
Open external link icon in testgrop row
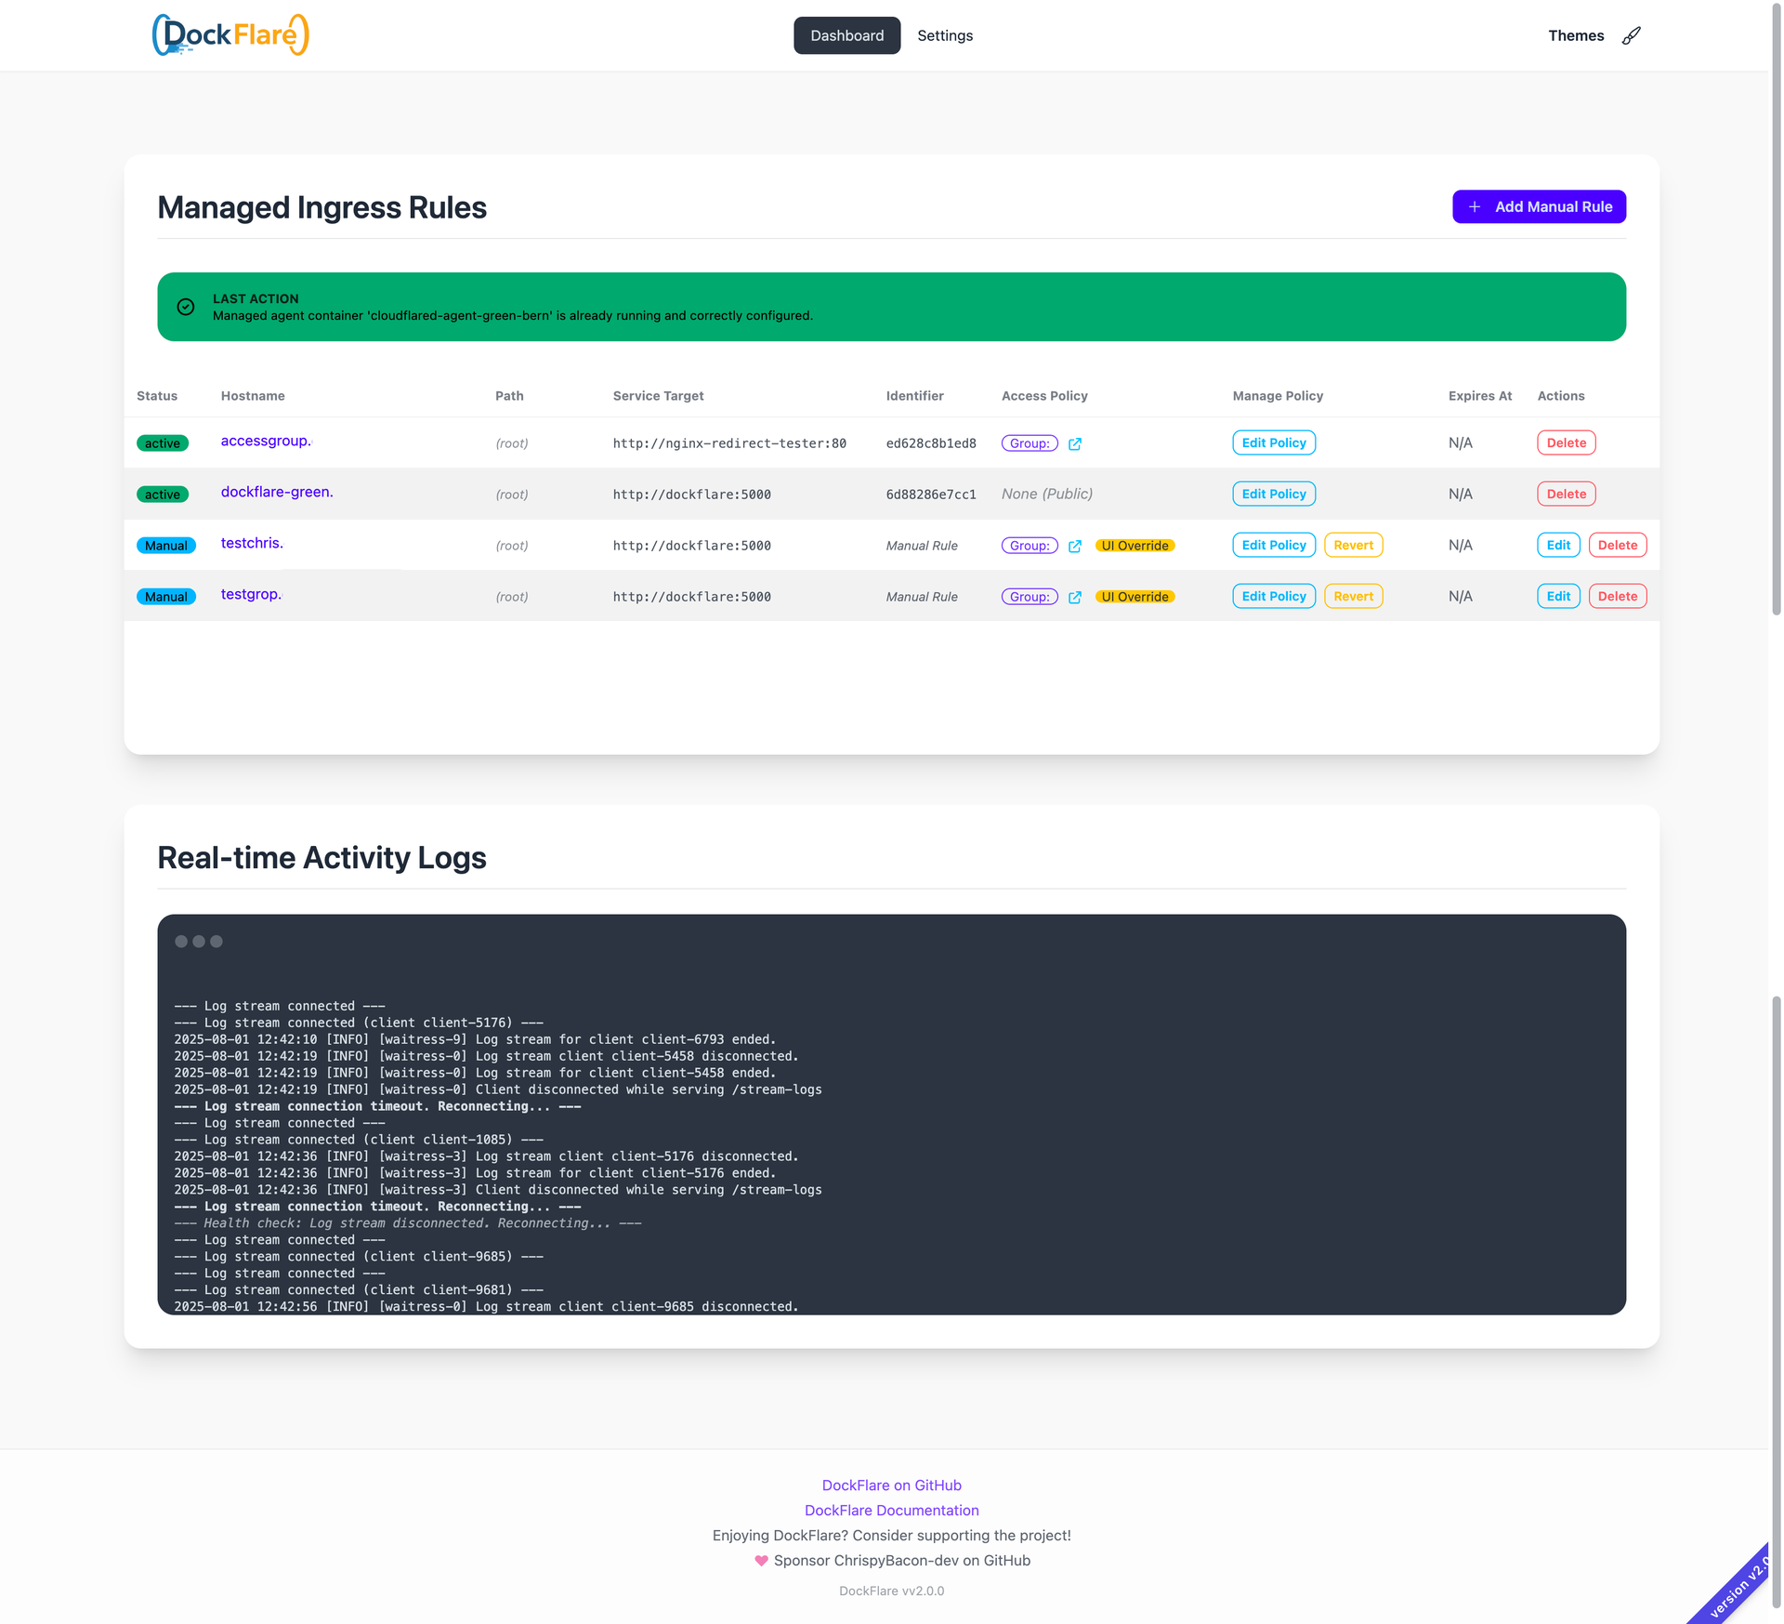pyautogui.click(x=1075, y=597)
